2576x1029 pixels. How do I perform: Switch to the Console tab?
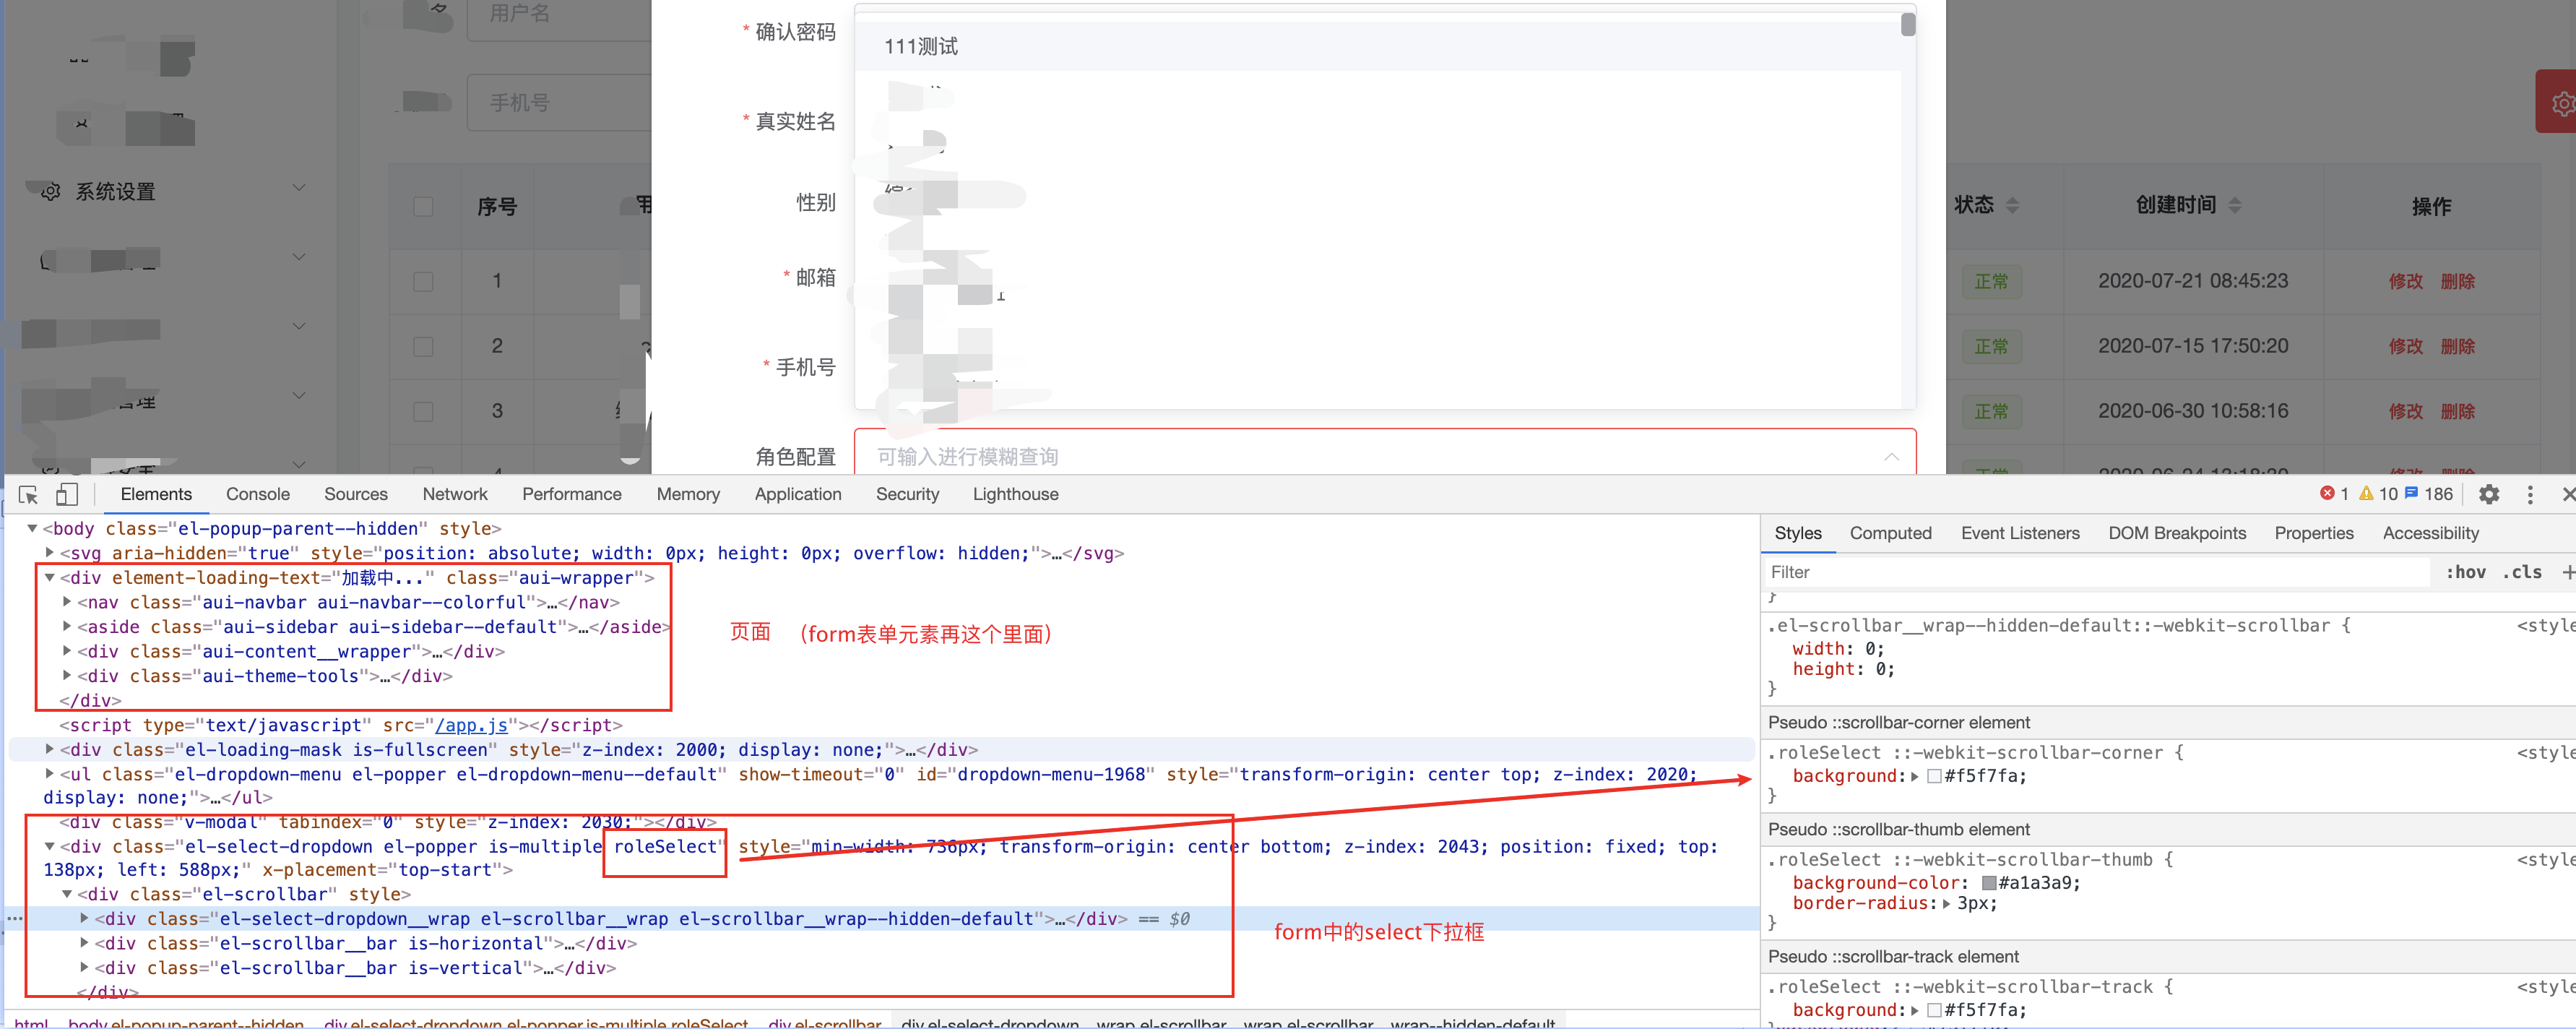pos(258,493)
